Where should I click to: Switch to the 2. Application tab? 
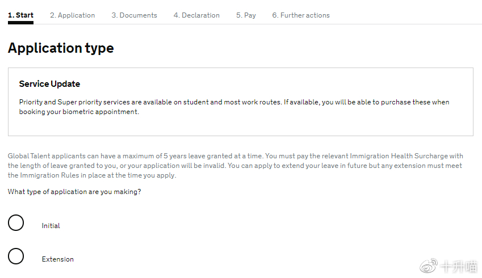pyautogui.click(x=72, y=15)
